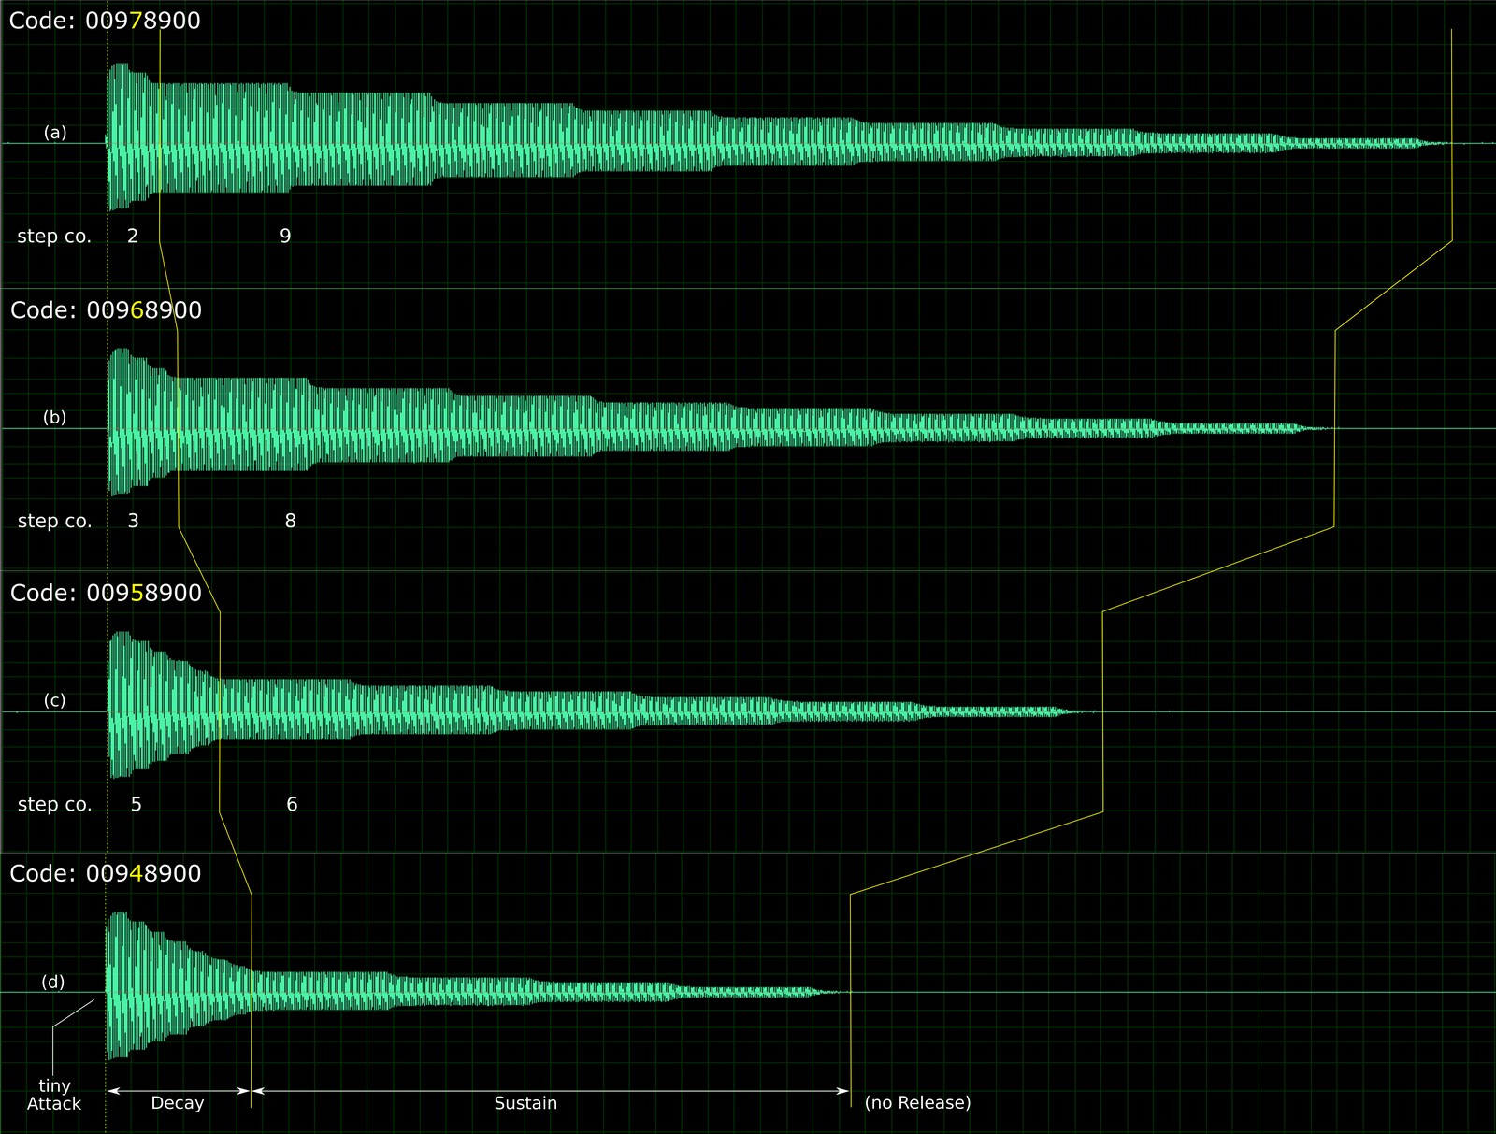Click the 'Sustain' phase label
This screenshot has width=1496, height=1134.
coord(525,1103)
